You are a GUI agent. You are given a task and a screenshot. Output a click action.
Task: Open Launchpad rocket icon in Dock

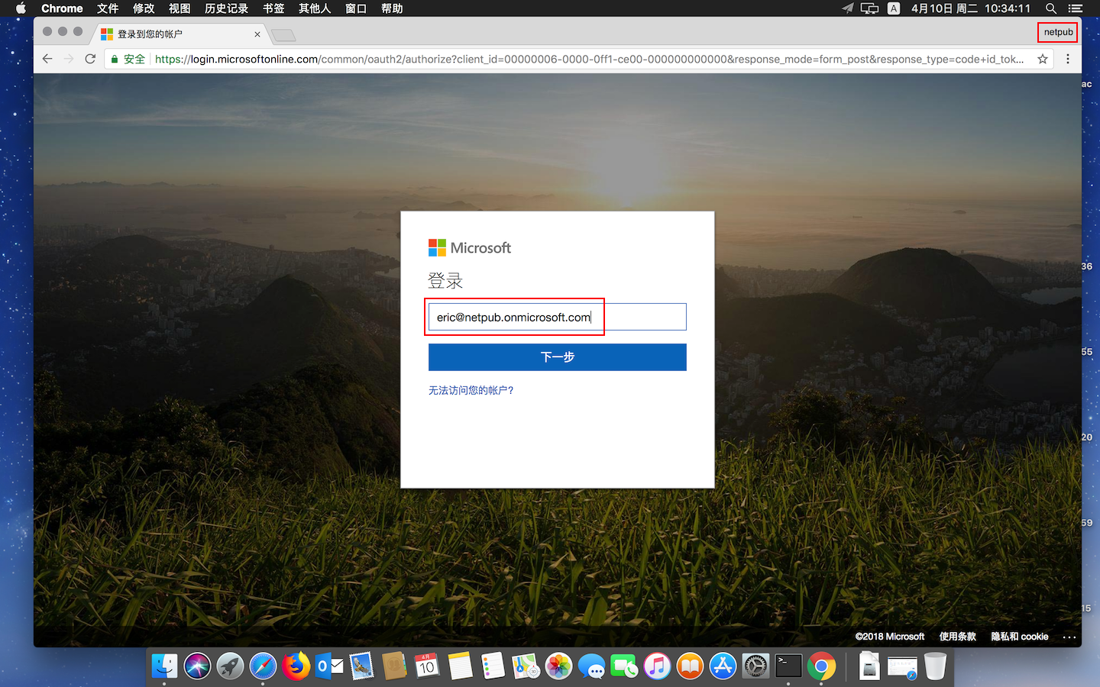[x=230, y=666]
